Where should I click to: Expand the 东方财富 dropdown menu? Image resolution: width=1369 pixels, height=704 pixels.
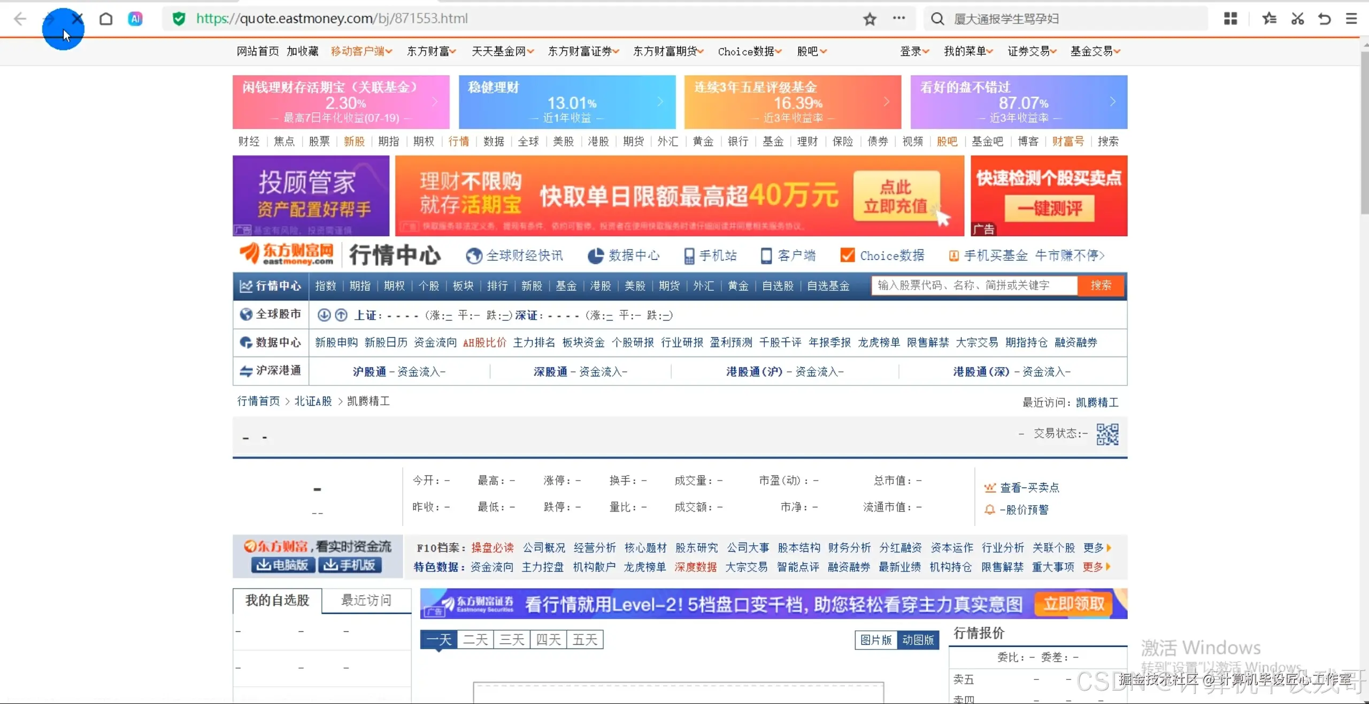432,51
